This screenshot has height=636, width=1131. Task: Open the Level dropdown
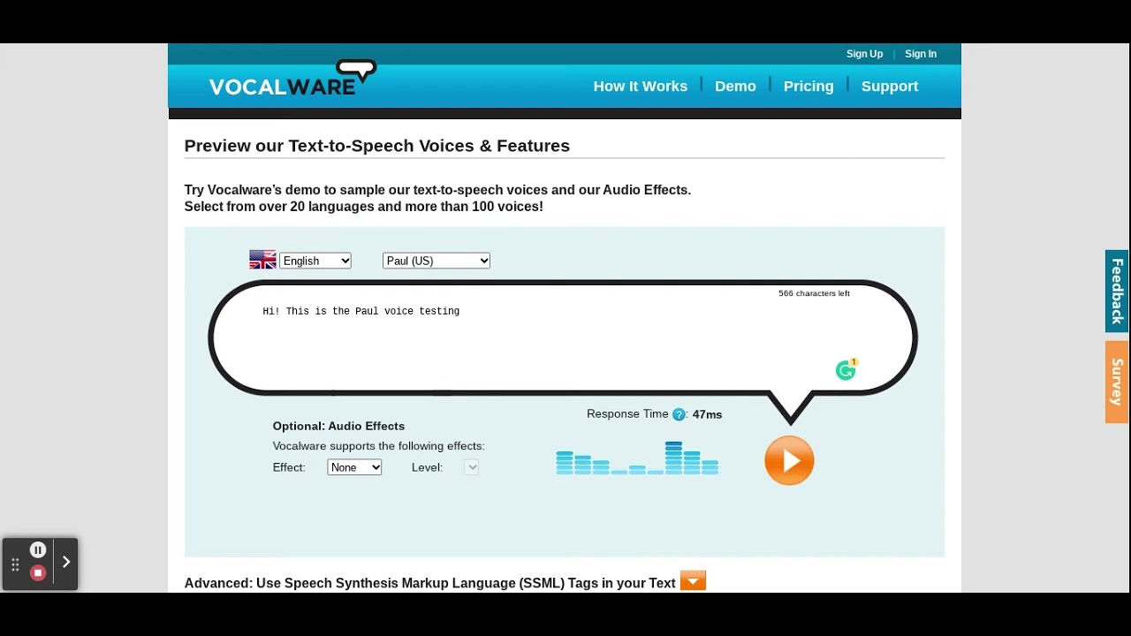(472, 467)
